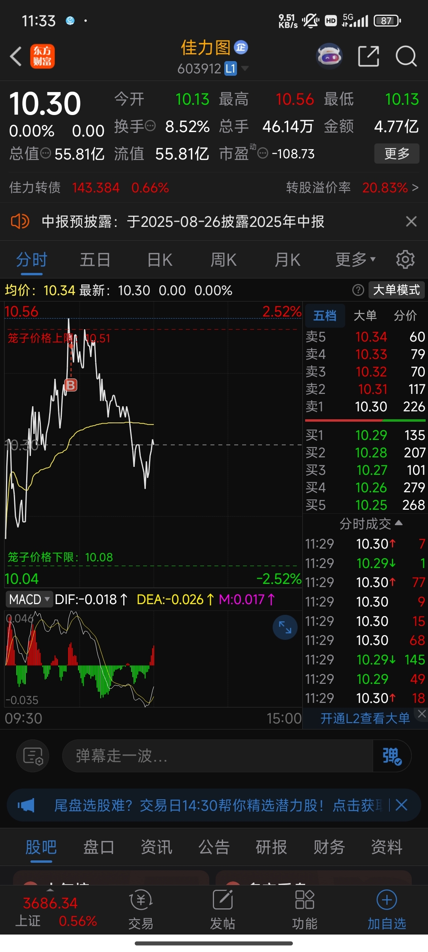
Task: Click 开通L2查看大单 link
Action: click(365, 718)
